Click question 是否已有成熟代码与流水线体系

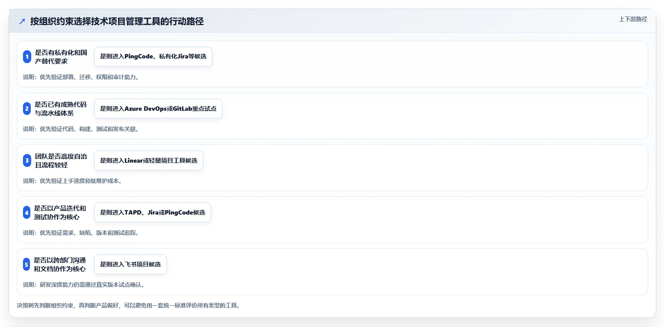[61, 109]
